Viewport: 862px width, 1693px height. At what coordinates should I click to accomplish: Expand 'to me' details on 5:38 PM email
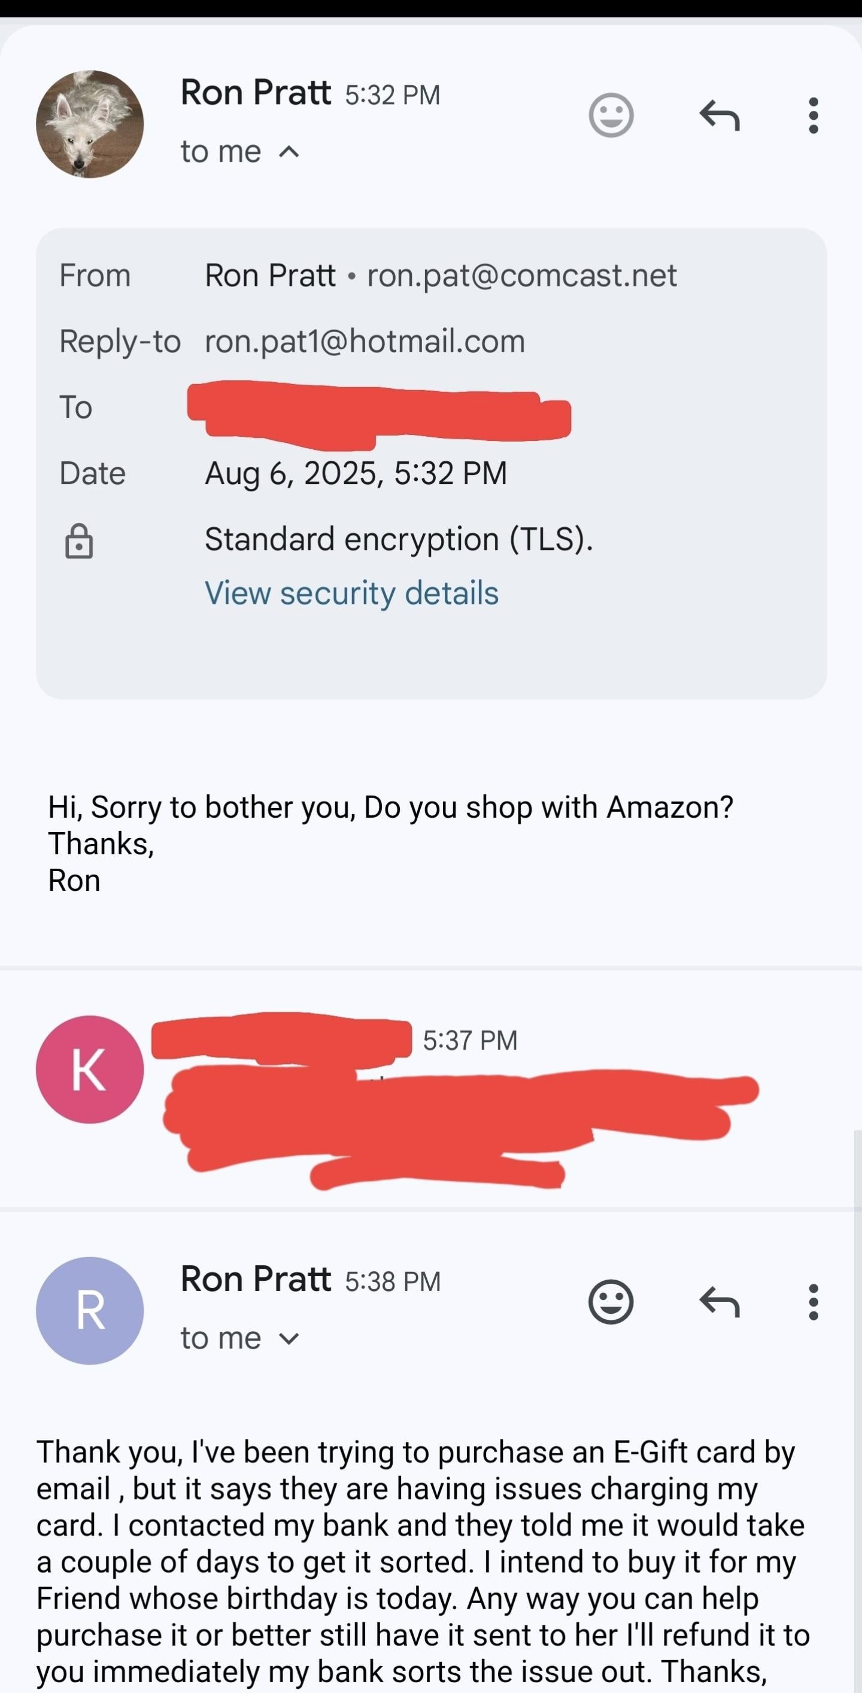point(289,1339)
